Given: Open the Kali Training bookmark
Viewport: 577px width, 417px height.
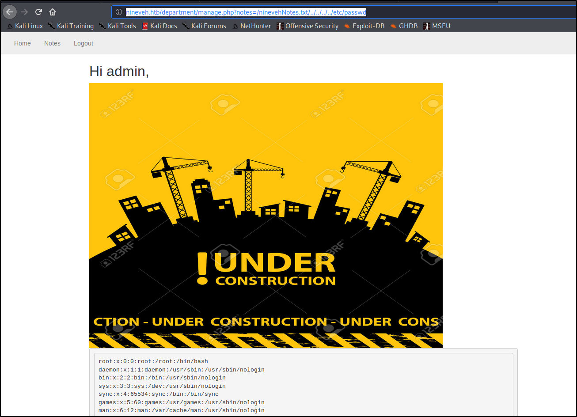Looking at the screenshot, I should 71,26.
